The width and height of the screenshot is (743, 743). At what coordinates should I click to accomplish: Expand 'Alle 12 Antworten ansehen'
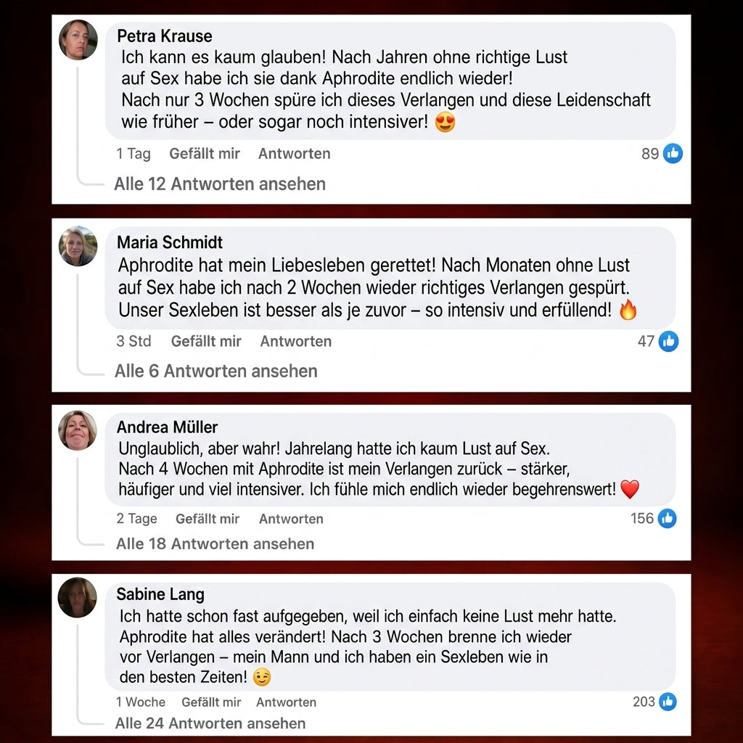pyautogui.click(x=220, y=184)
